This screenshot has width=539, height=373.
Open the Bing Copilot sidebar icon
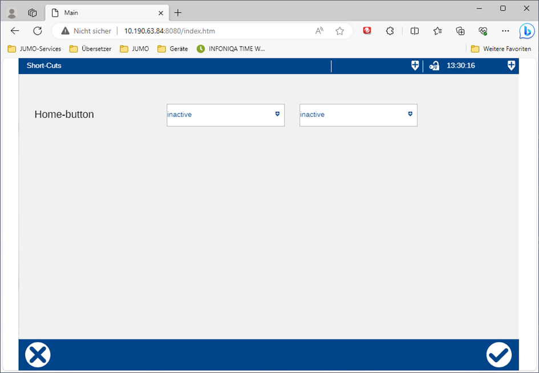[x=526, y=31]
